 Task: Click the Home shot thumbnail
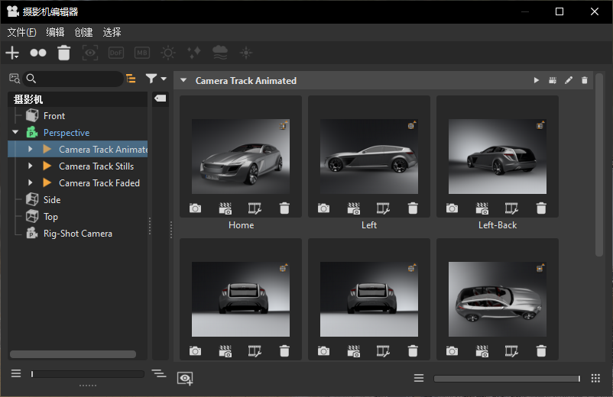point(241,157)
